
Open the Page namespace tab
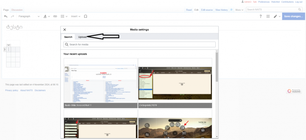tap(6, 10)
